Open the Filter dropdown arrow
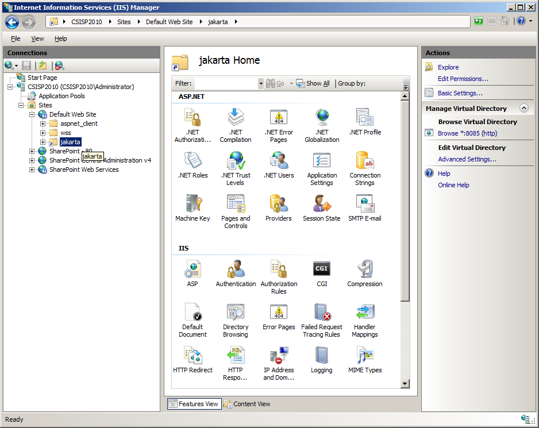The image size is (539, 428). 261,84
